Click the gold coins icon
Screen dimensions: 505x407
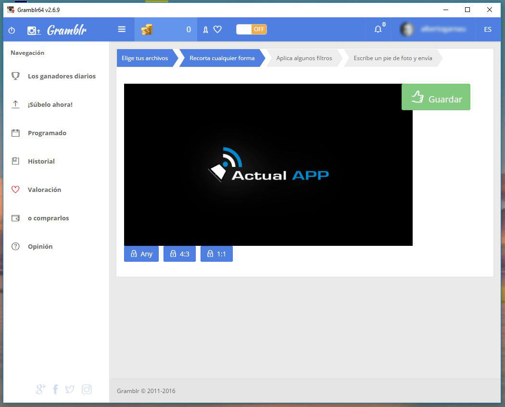click(x=147, y=29)
